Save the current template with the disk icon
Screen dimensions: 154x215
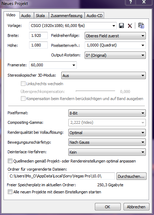pyautogui.click(x=121, y=26)
